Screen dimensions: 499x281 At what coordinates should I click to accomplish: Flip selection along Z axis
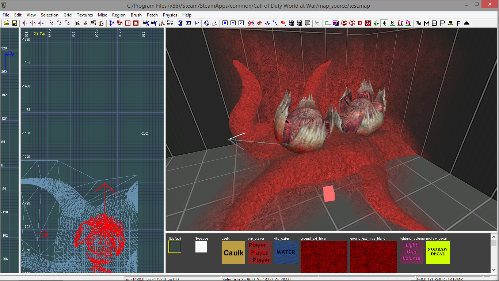[41, 23]
